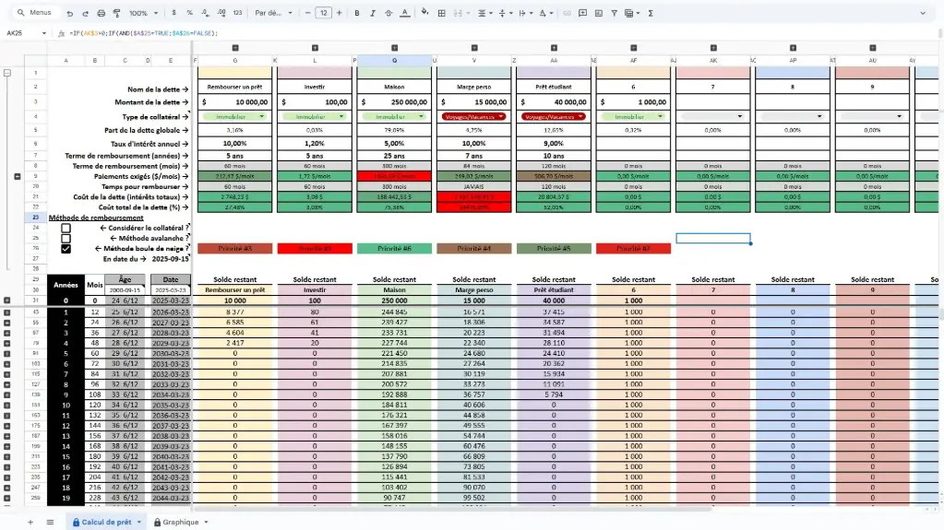Click the font size field showing 12
This screenshot has width=944, height=530.
(x=323, y=13)
